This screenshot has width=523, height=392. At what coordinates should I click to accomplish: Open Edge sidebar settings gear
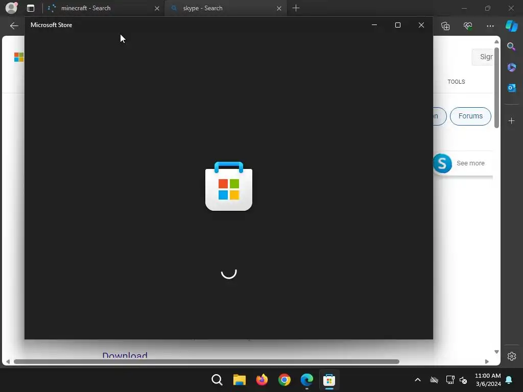512,356
